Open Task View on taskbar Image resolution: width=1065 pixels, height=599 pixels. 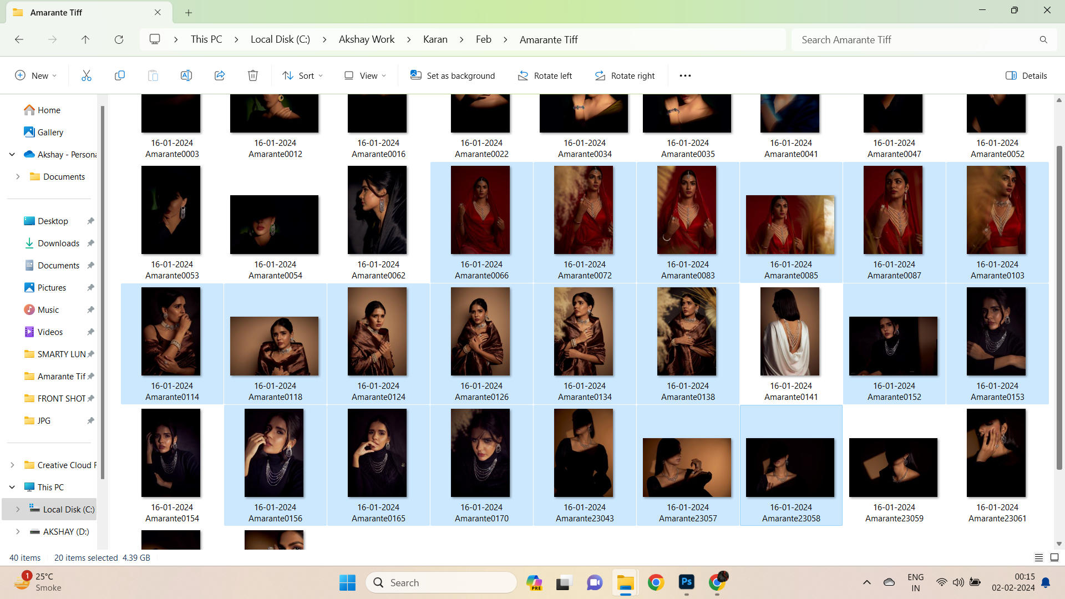(564, 582)
